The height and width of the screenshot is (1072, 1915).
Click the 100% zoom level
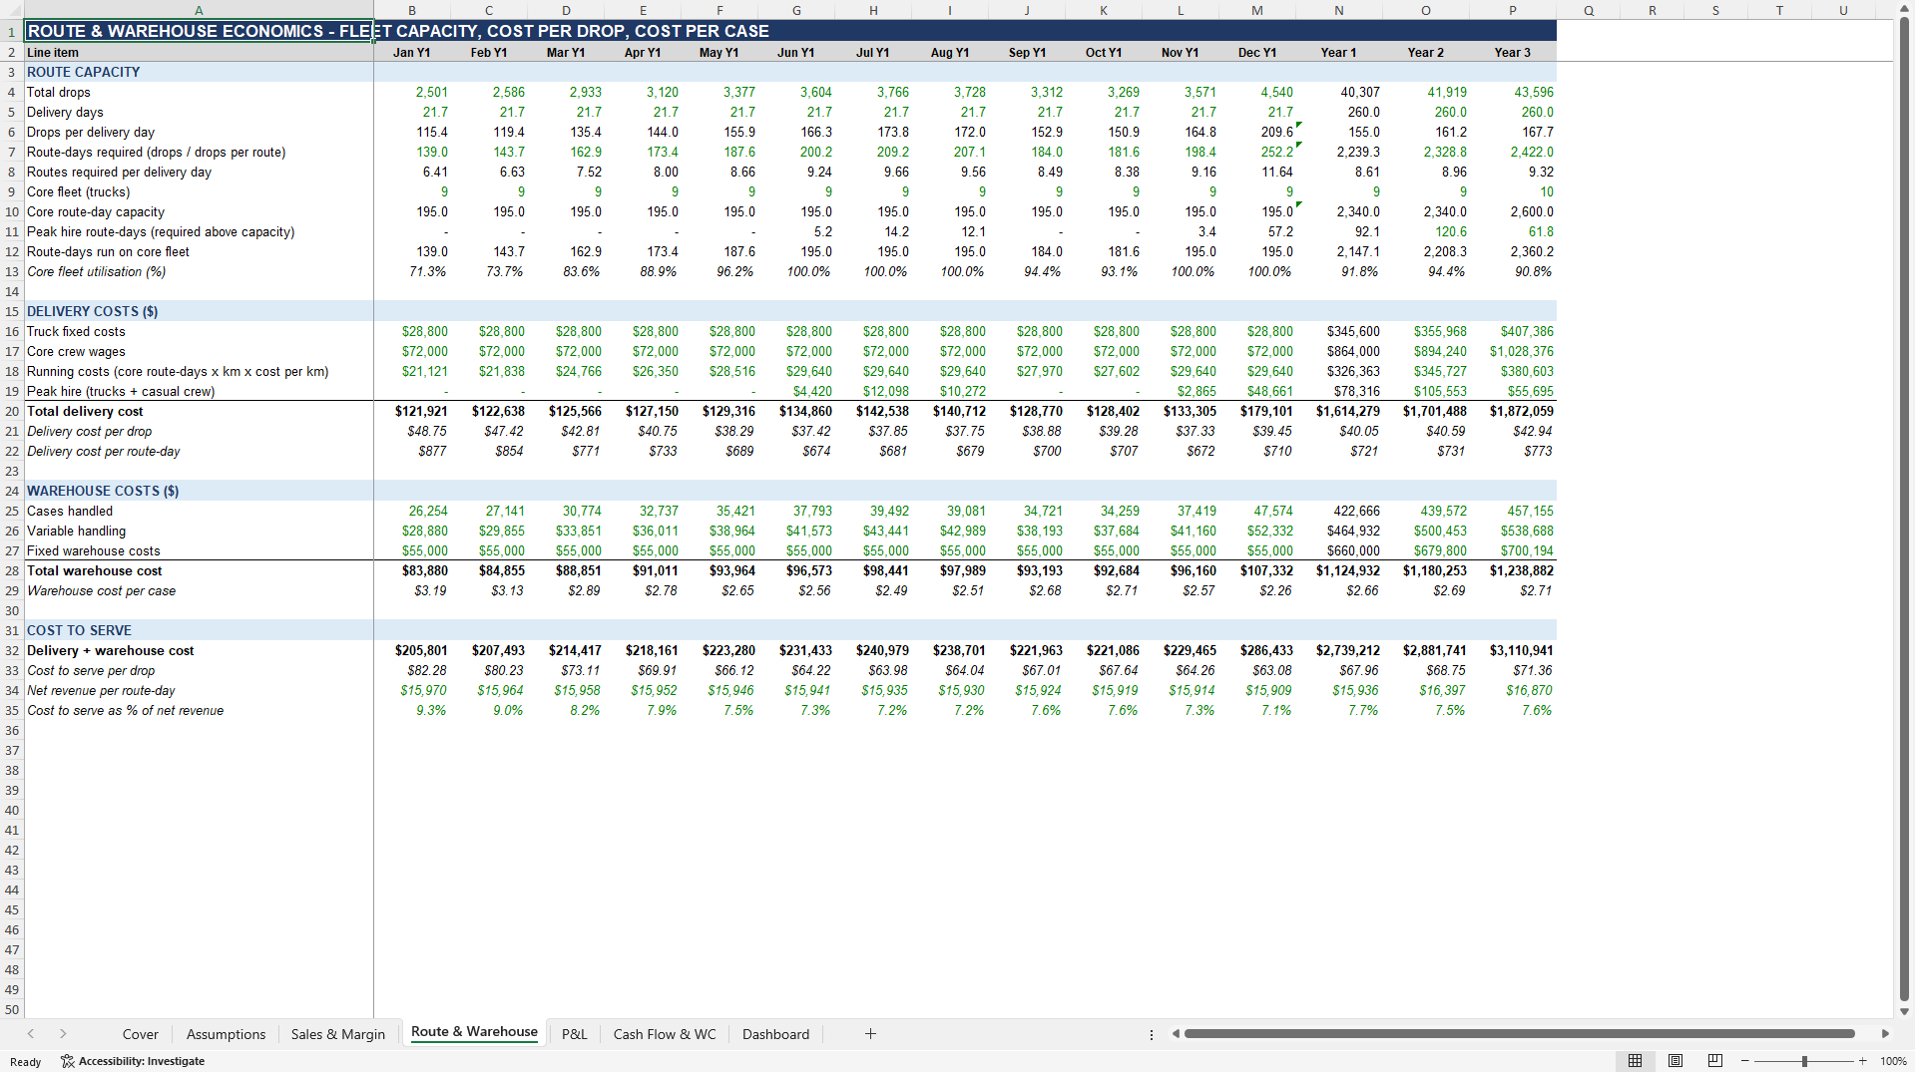pyautogui.click(x=1893, y=1061)
